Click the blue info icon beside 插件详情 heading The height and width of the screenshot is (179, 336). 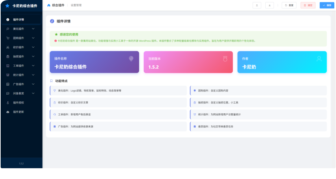tap(52, 21)
